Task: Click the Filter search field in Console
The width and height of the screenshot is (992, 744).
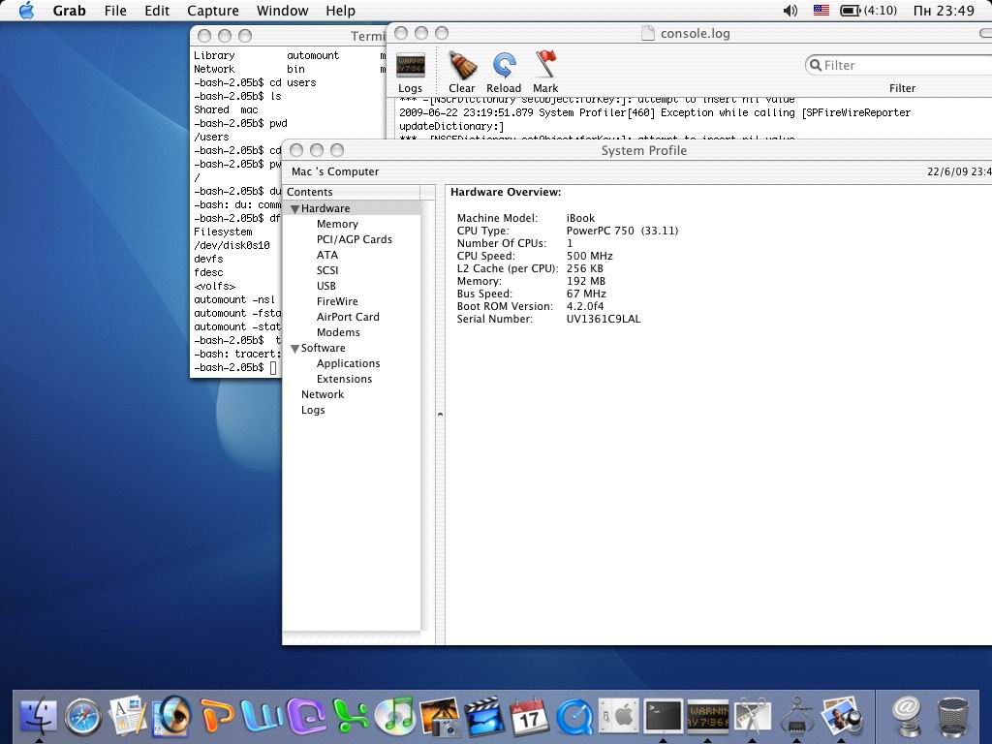Action: click(898, 65)
